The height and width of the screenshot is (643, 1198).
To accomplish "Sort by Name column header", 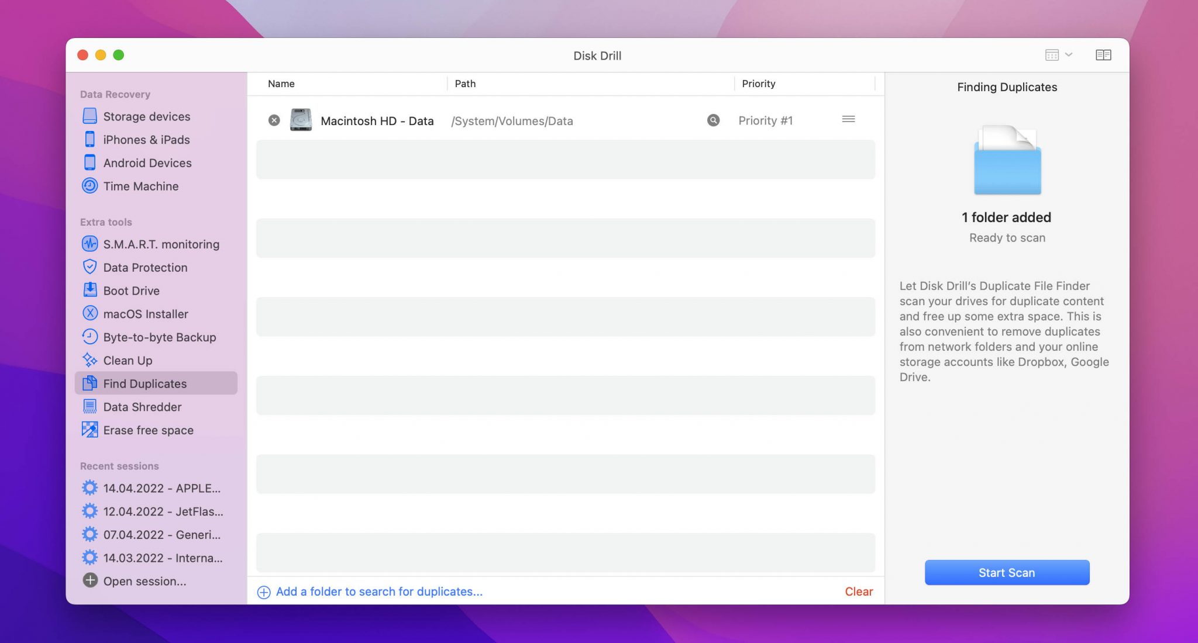I will click(x=281, y=84).
